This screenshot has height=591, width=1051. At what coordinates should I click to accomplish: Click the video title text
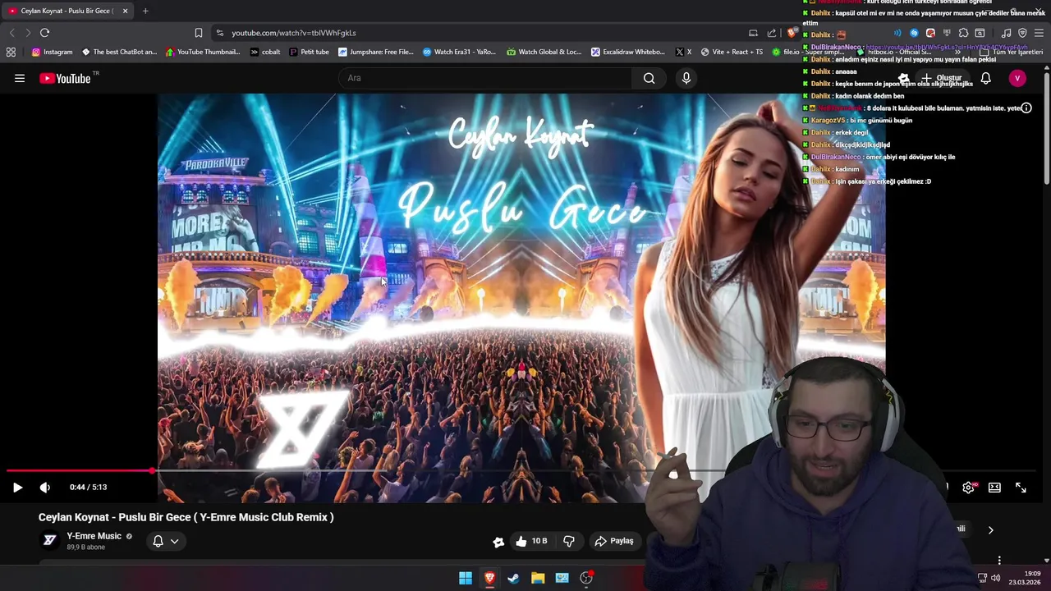[186, 517]
